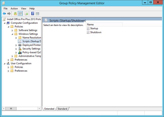Open the View menu
The width and height of the screenshot is (164, 117).
coord(23,9)
